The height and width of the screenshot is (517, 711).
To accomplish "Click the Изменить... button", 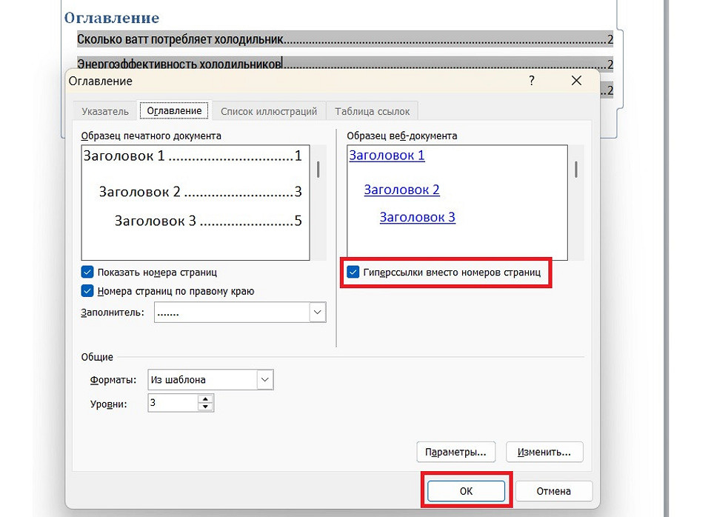I will pyautogui.click(x=544, y=451).
